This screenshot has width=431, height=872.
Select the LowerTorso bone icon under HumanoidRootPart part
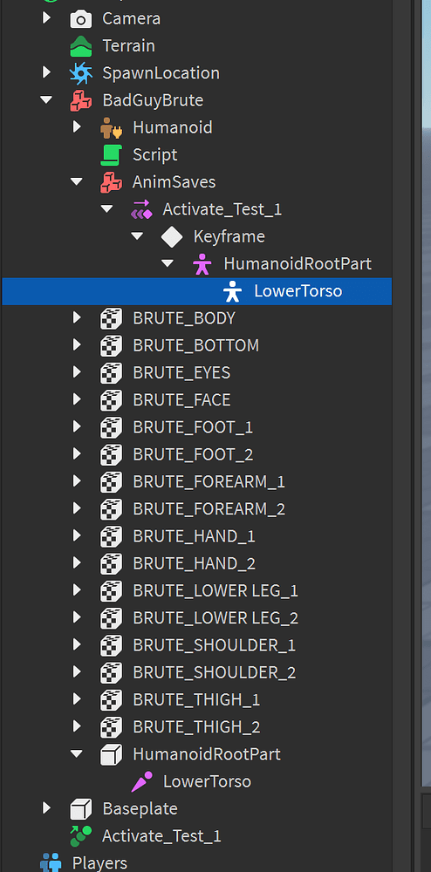142,782
